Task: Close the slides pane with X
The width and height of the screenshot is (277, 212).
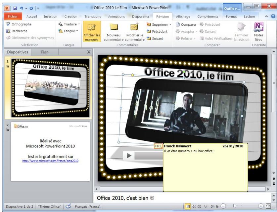Action: click(89, 52)
